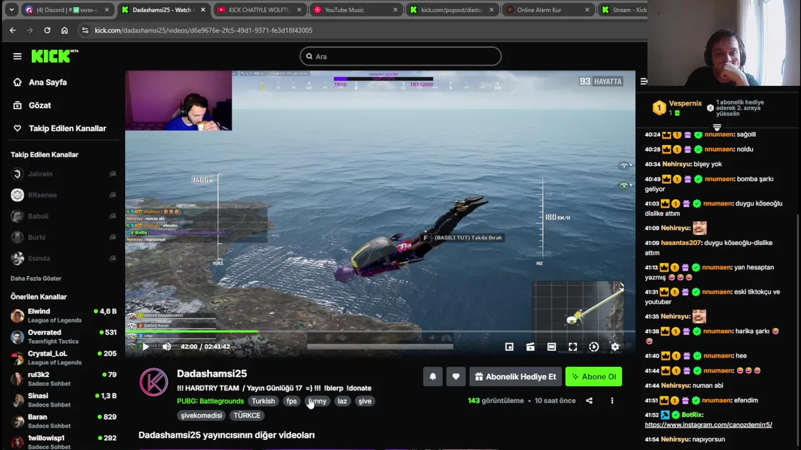Open rul3k2 channel avatar
This screenshot has height=450, width=801.
(x=18, y=379)
